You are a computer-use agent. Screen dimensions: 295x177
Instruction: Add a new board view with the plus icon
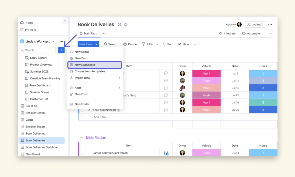[104, 33]
